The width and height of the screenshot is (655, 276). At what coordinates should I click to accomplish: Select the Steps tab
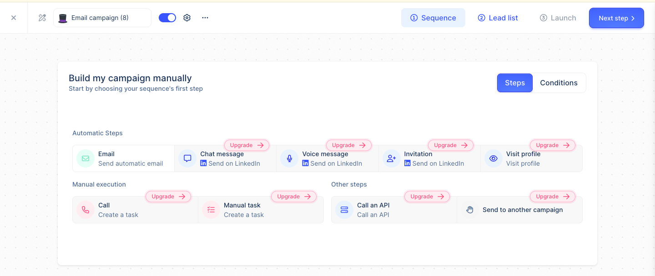tap(515, 83)
